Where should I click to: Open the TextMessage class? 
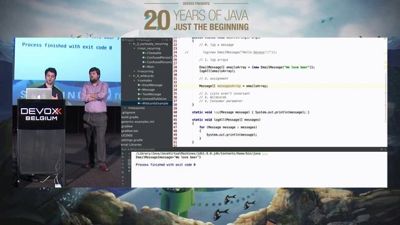click(151, 94)
